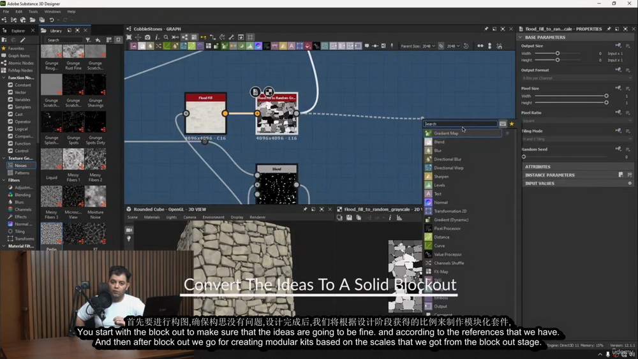Image resolution: width=638 pixels, height=359 pixels.
Task: Click the instance parameters page icon
Action: (621, 175)
